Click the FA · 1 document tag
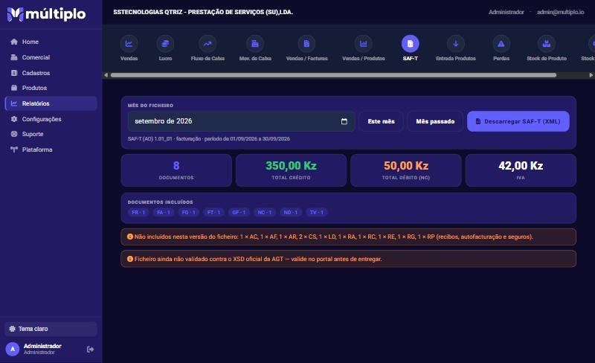The width and height of the screenshot is (595, 363). click(164, 212)
